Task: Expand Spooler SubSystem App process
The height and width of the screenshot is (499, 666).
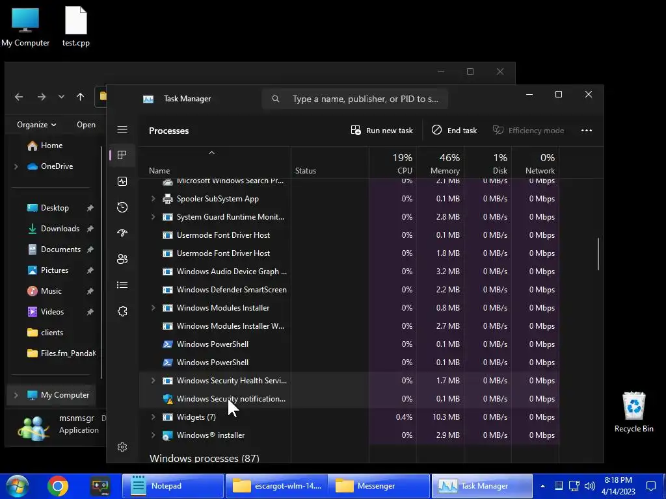Action: tap(153, 199)
